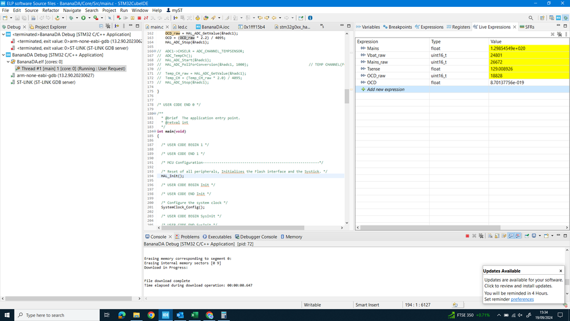Switch to the Breakpoints tab
This screenshot has width=570, height=321.
pyautogui.click(x=398, y=27)
